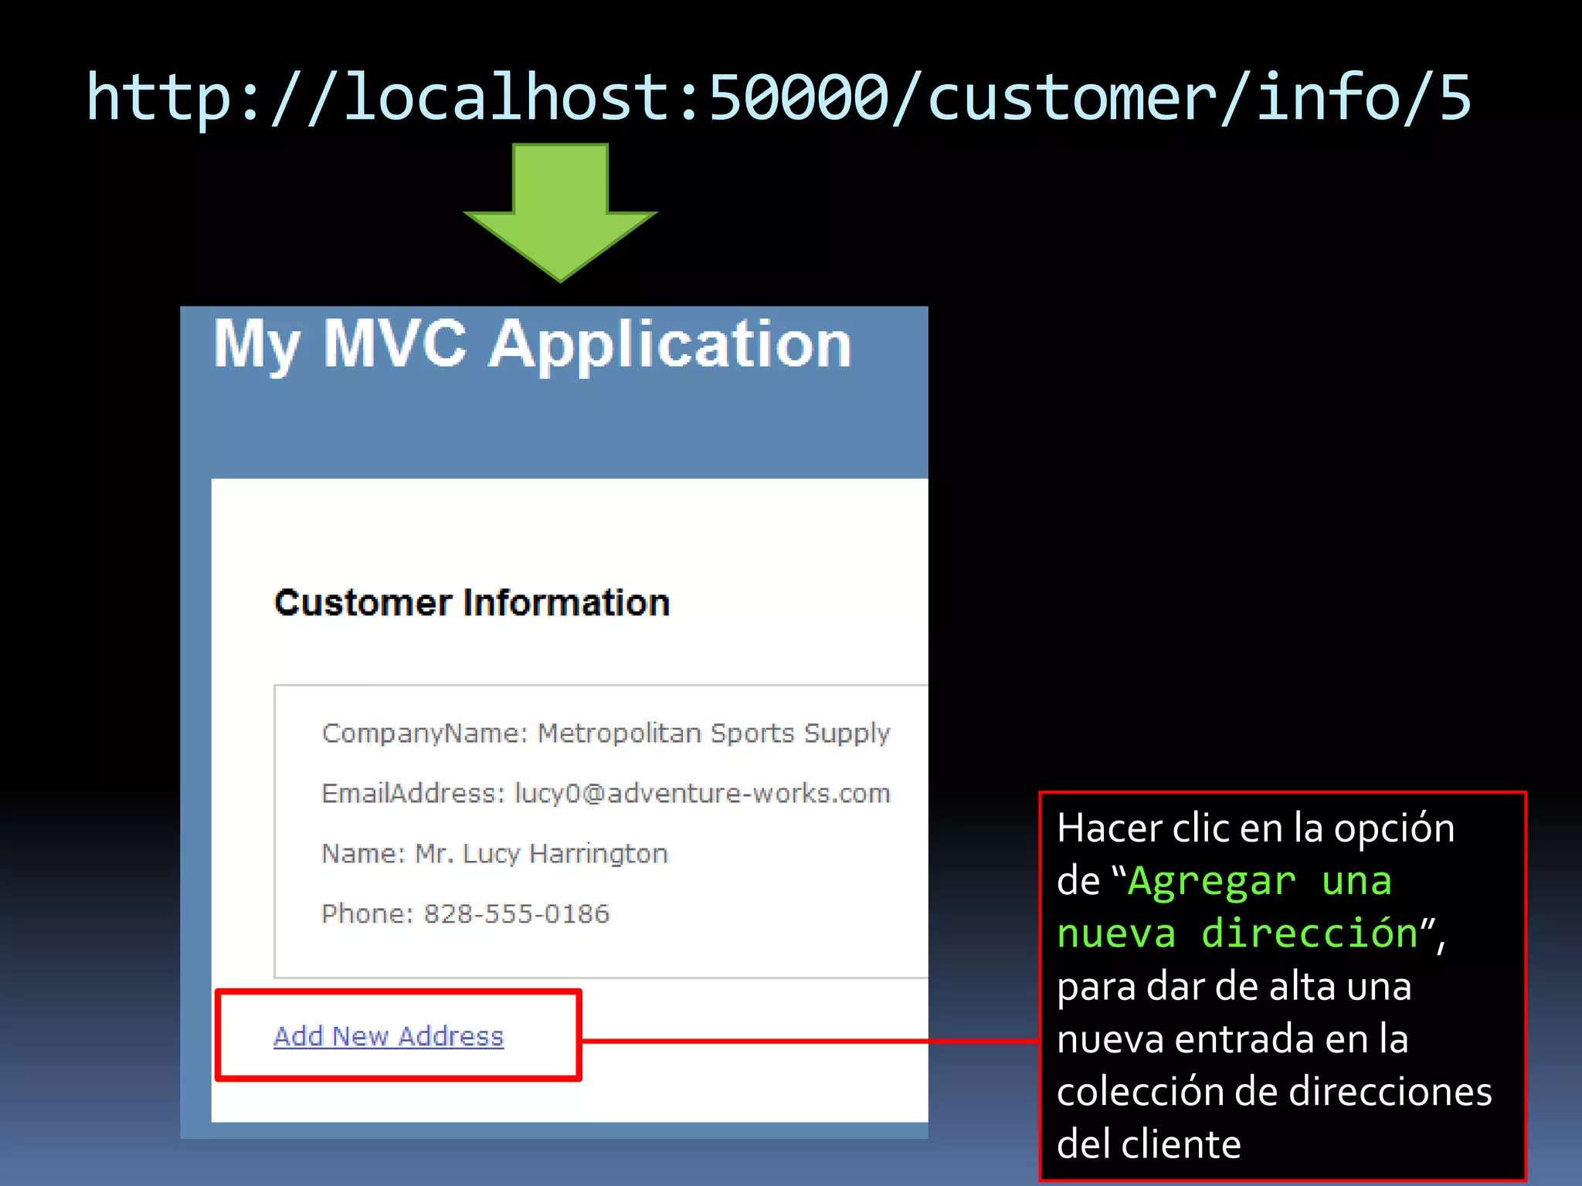Click the EmailAddress lucy0@adventure-works.com line
This screenshot has height=1186, width=1582.
pyautogui.click(x=606, y=793)
